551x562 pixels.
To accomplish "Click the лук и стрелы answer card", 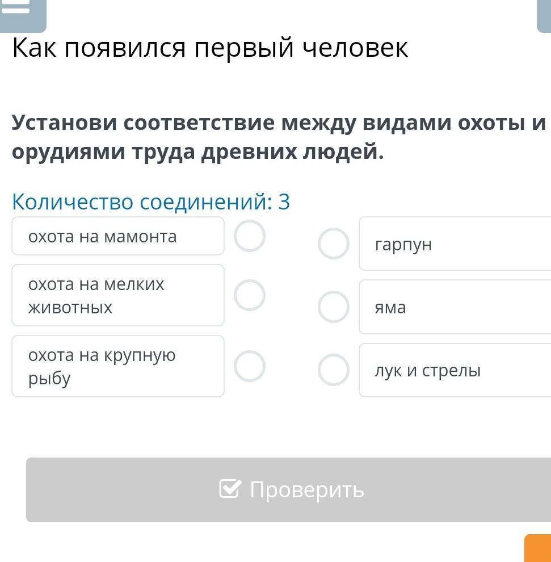I will 454,370.
